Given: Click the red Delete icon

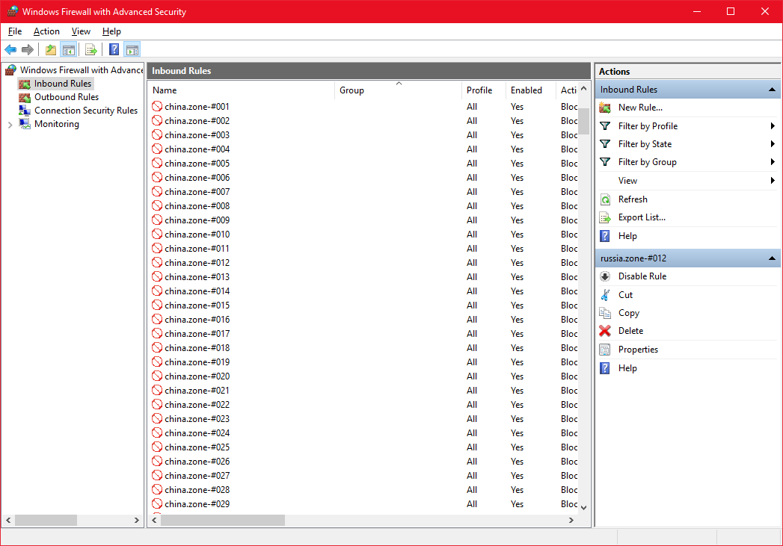Looking at the screenshot, I should [605, 331].
